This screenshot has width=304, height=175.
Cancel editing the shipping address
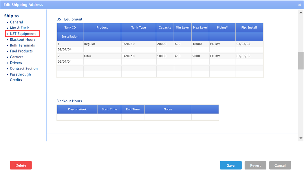280,165
